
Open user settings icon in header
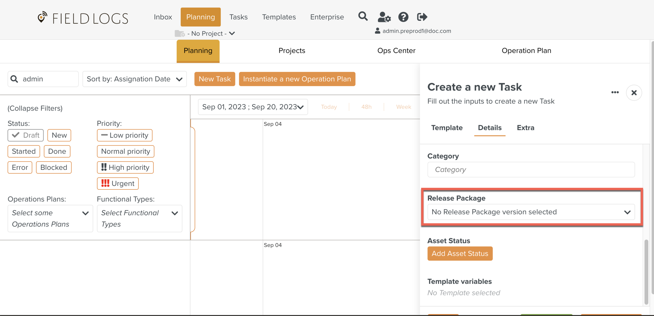(384, 17)
